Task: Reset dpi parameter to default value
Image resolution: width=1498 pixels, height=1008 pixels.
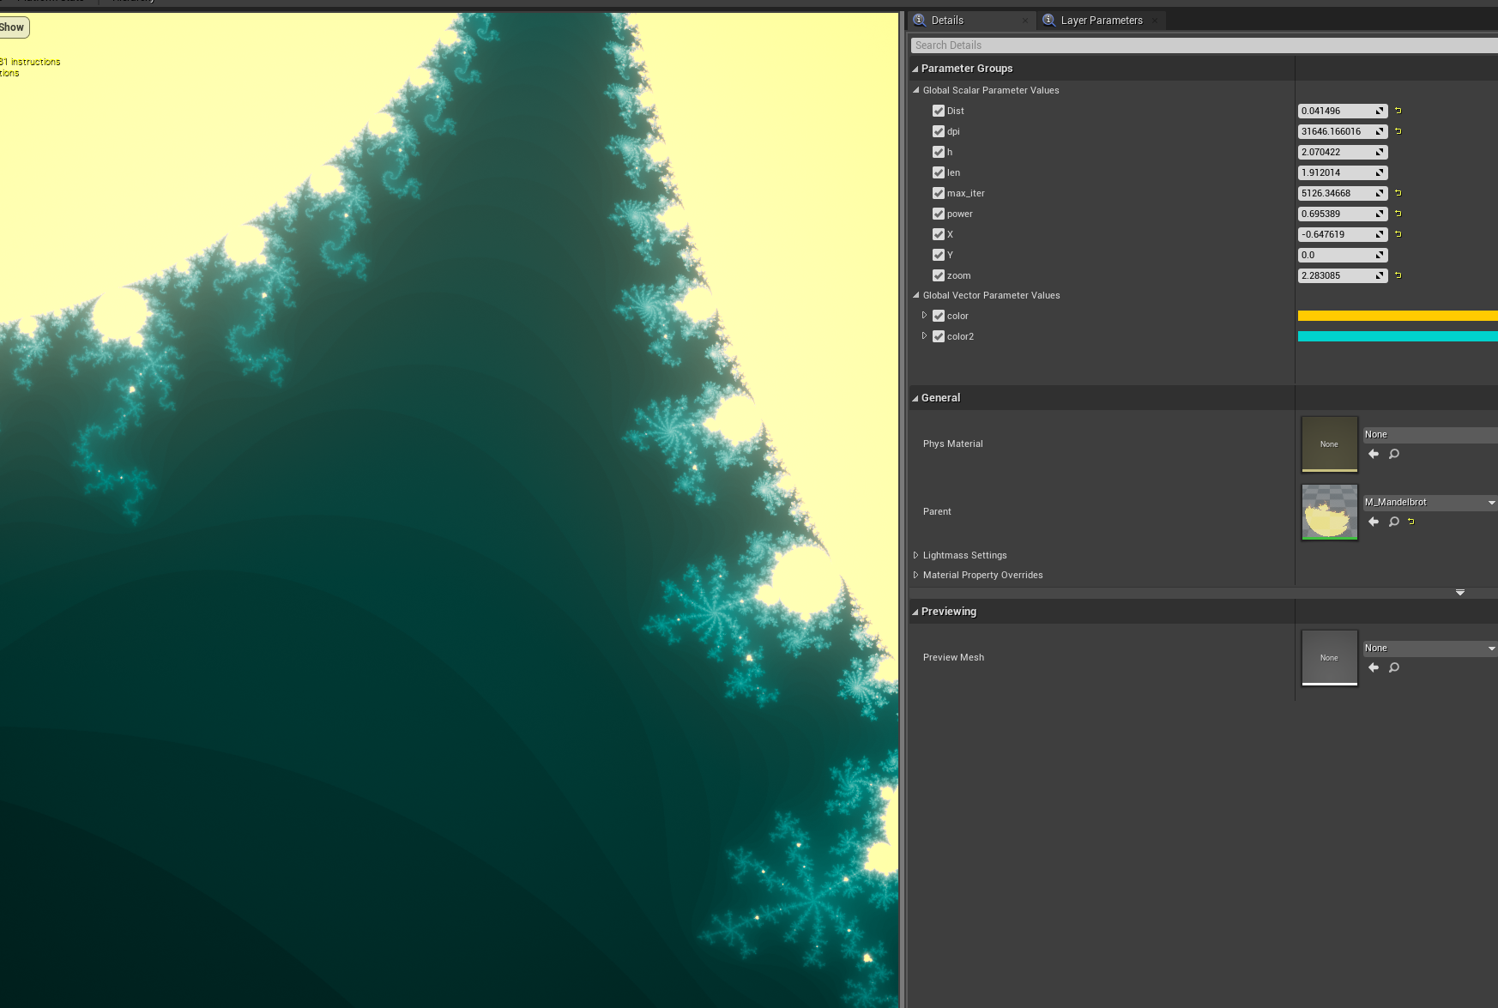Action: pos(1398,131)
